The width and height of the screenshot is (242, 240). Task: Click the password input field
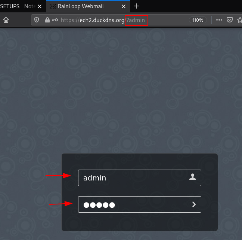coord(140,204)
